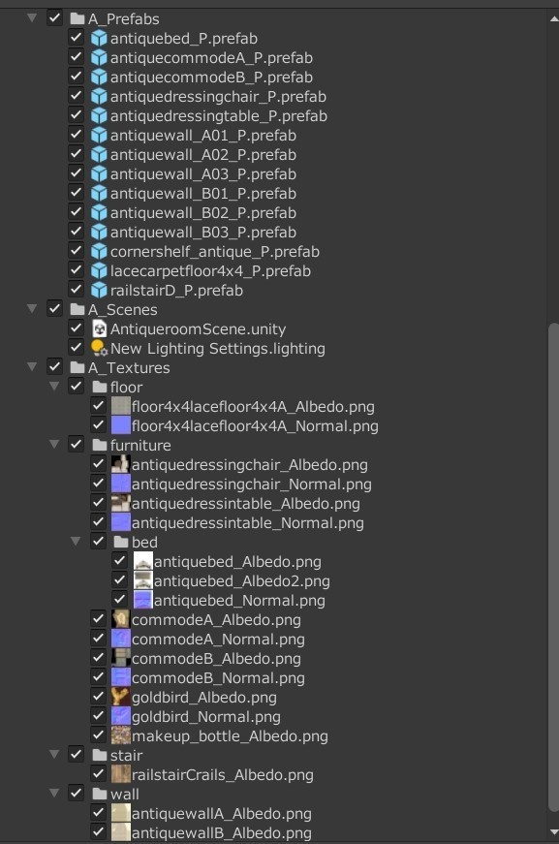Click the A_Textures folder icon
The image size is (559, 844).
click(78, 367)
